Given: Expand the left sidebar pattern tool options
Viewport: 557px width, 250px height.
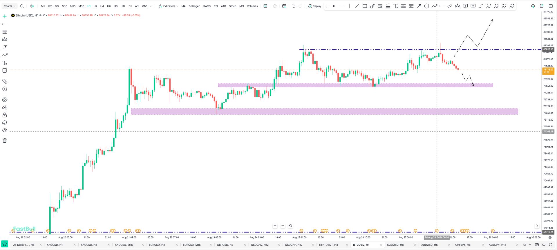Looking at the screenshot, I should [5, 39].
